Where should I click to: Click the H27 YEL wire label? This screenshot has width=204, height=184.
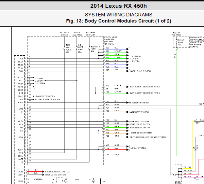[x=112, y=70]
